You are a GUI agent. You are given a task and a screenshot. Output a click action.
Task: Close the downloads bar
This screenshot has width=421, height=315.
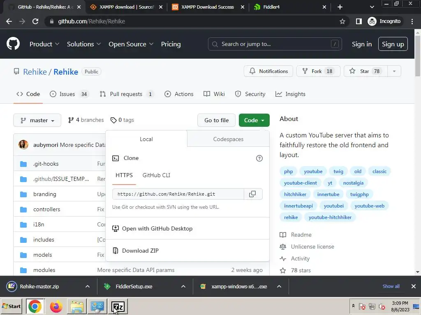tap(414, 286)
